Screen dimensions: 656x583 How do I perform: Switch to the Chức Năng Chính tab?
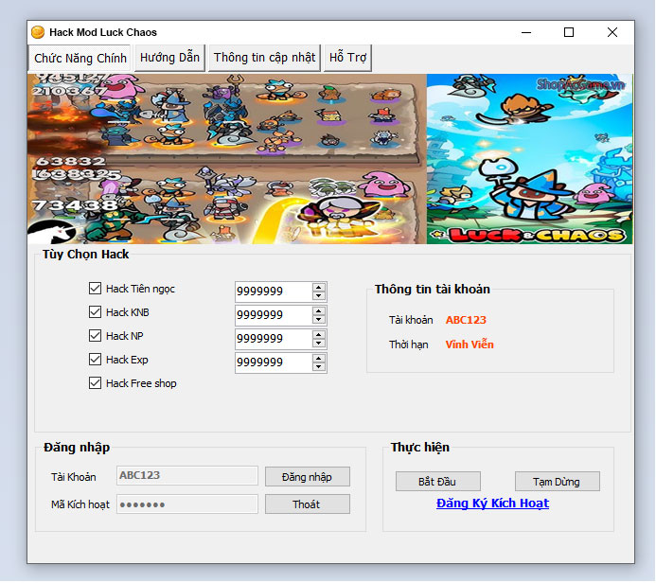point(80,58)
